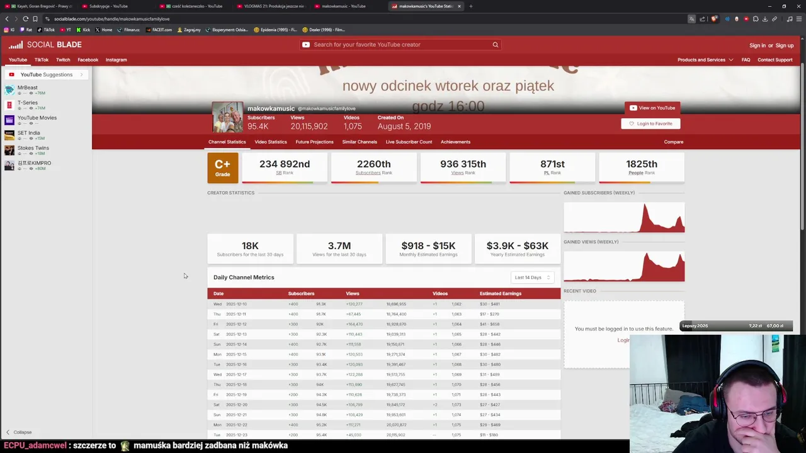
Task: Open YouTube Movies channel suggestion
Action: pyautogui.click(x=37, y=120)
